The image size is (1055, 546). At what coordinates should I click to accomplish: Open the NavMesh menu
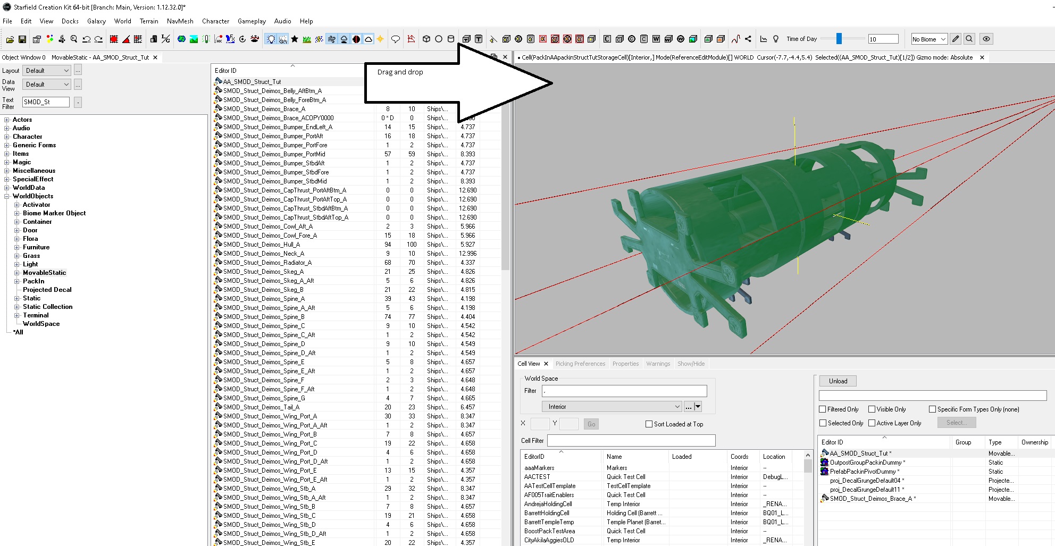[x=180, y=21]
